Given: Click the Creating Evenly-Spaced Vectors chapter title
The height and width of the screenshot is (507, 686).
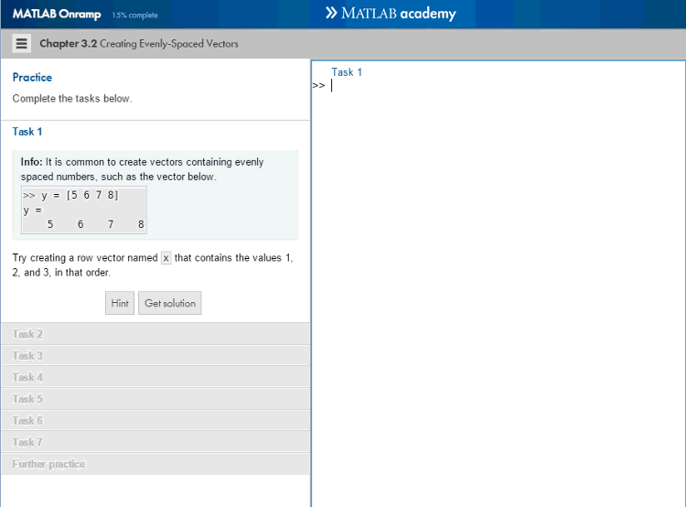Looking at the screenshot, I should [x=168, y=44].
